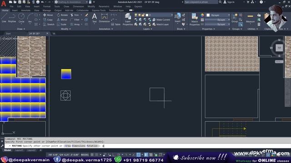Image resolution: width=291 pixels, height=163 pixels.
Task: Click the white ByLayer color swatch
Action: [x=208, y=15]
